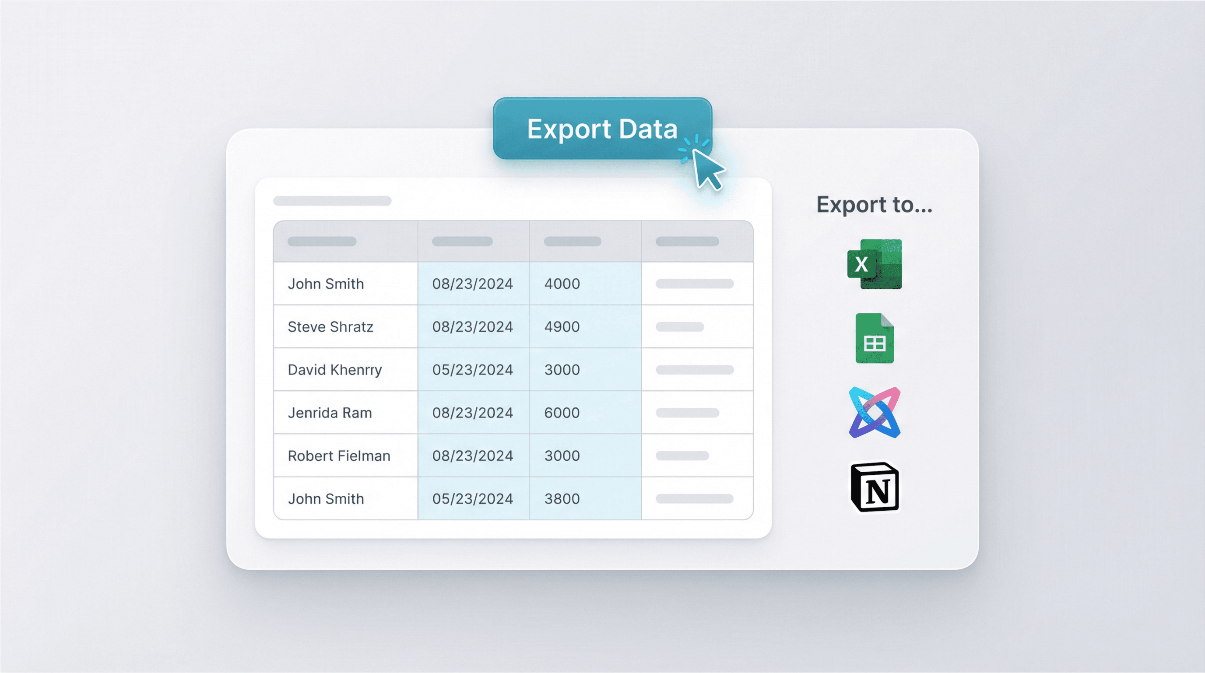1205x673 pixels.
Task: Click Robert Fielman's value 3000
Action: coord(561,456)
